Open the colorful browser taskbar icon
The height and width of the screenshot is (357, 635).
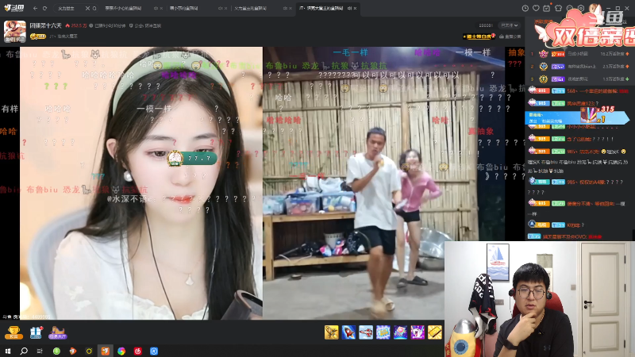(x=121, y=351)
